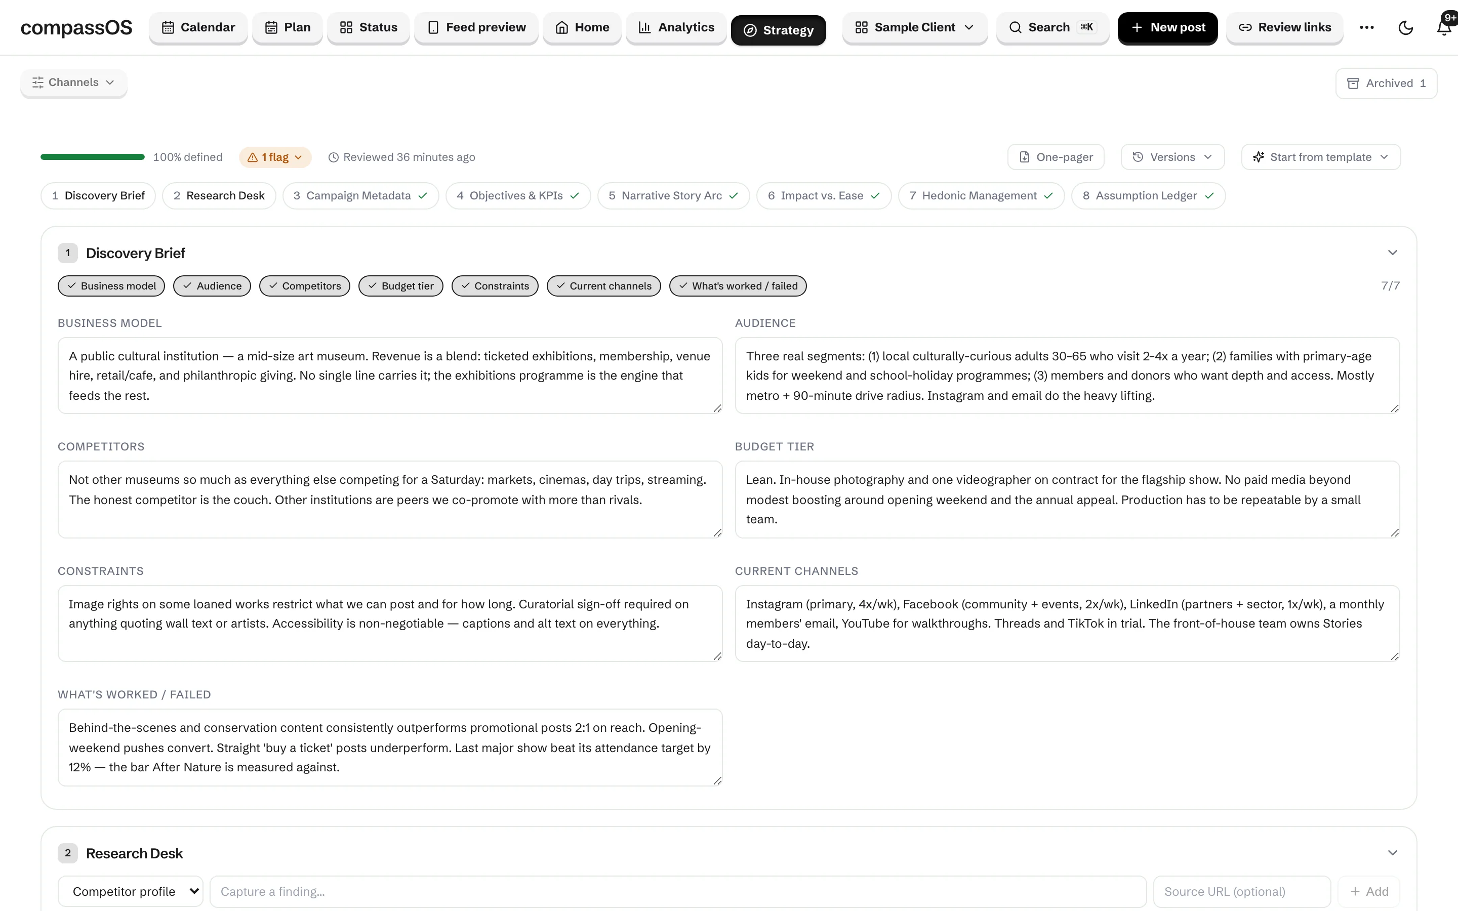Click the Reviewed clock icon
Screen dimensions: 1458x911
[x=333, y=157]
